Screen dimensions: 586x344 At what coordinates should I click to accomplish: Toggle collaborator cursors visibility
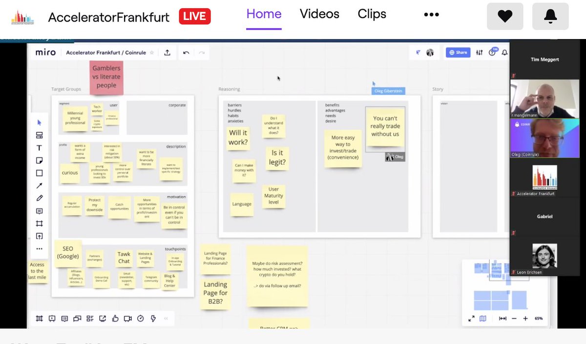click(x=418, y=52)
